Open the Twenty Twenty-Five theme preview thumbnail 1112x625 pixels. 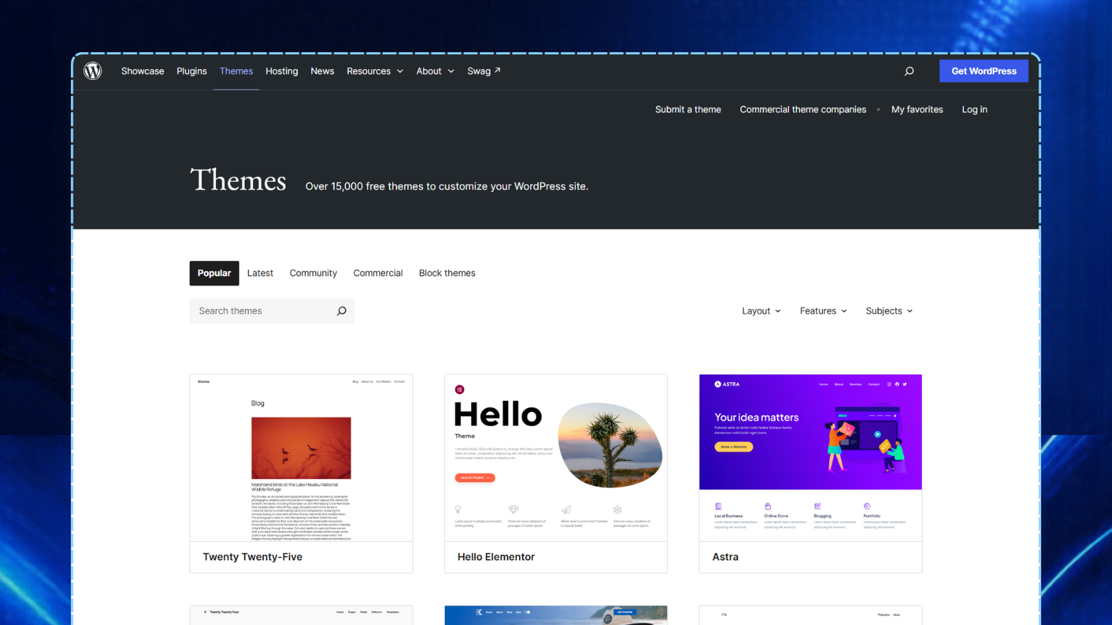(301, 458)
